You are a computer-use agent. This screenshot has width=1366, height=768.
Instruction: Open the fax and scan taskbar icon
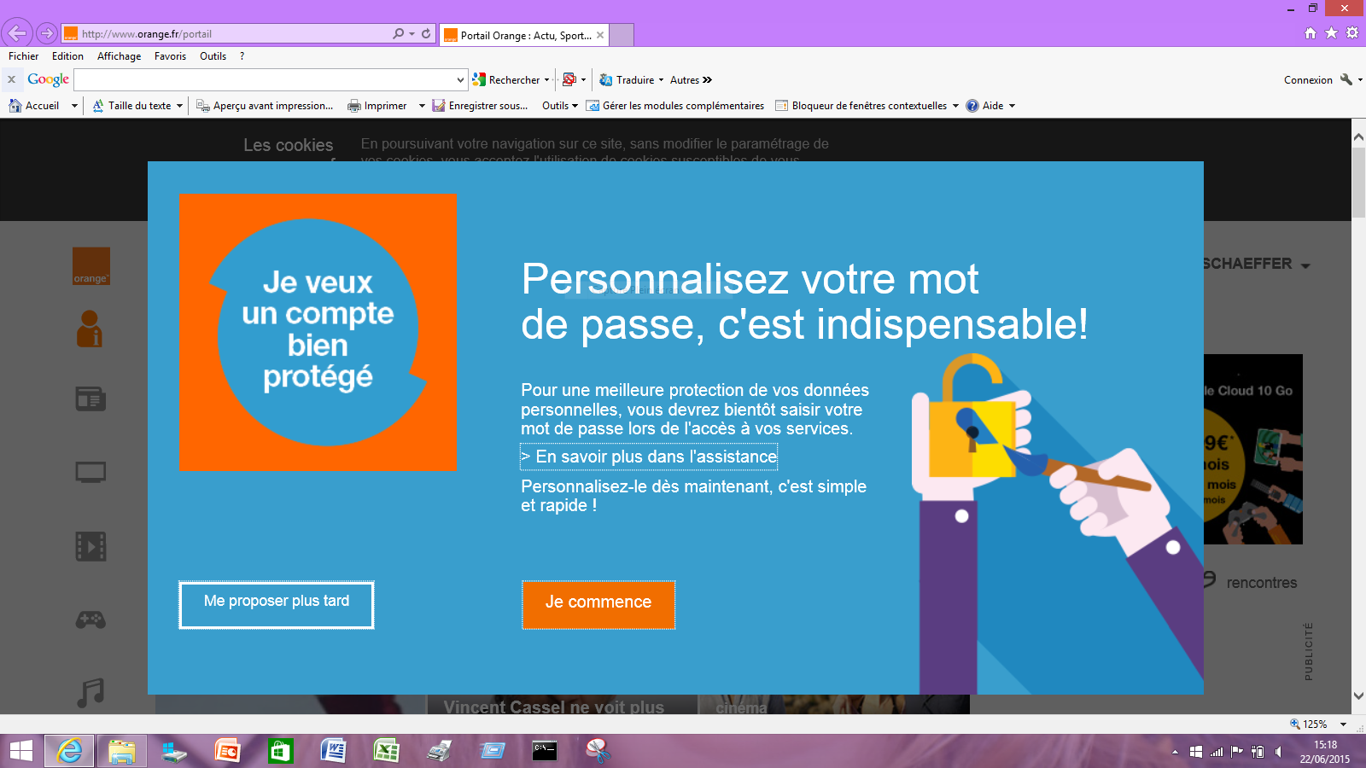[439, 751]
